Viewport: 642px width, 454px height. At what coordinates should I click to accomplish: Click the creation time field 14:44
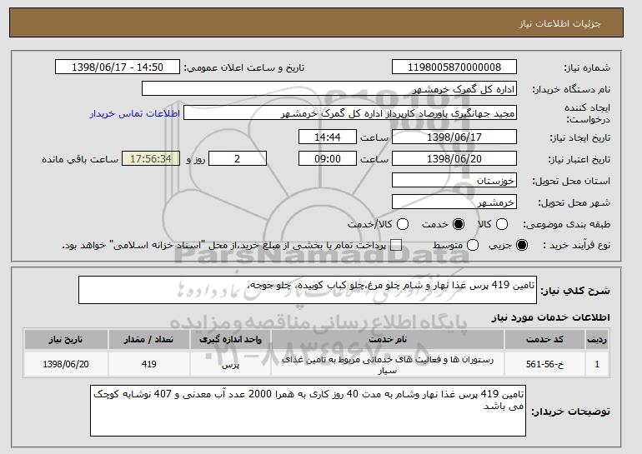[x=328, y=137]
